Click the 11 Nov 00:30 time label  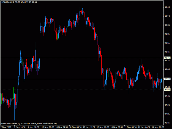(130, 127)
